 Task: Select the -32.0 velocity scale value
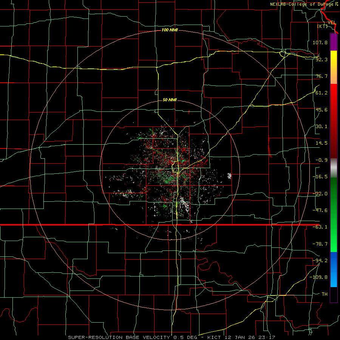(x=320, y=194)
